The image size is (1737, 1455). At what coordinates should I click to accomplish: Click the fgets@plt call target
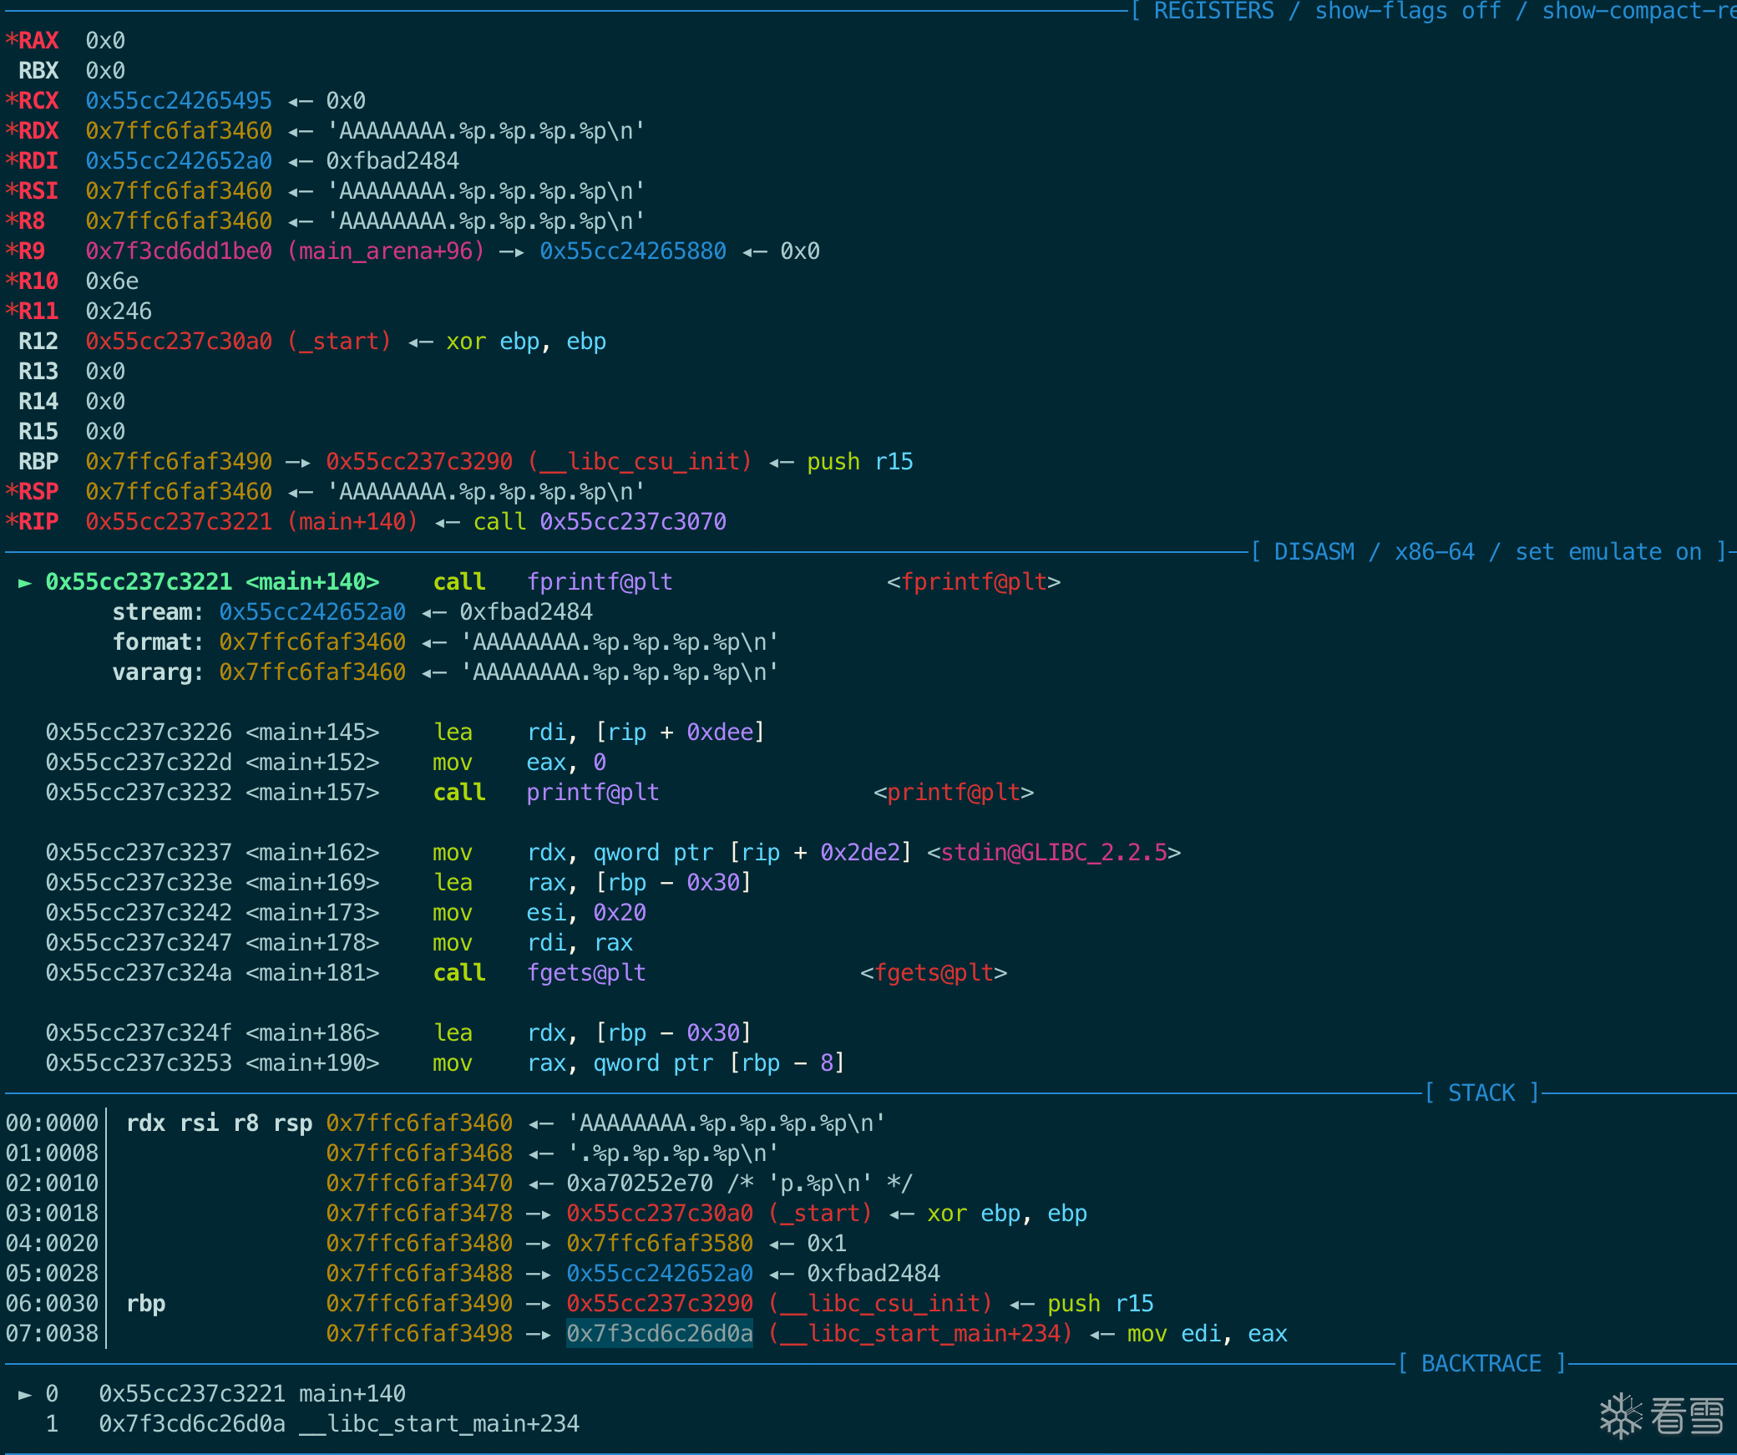coord(585,973)
